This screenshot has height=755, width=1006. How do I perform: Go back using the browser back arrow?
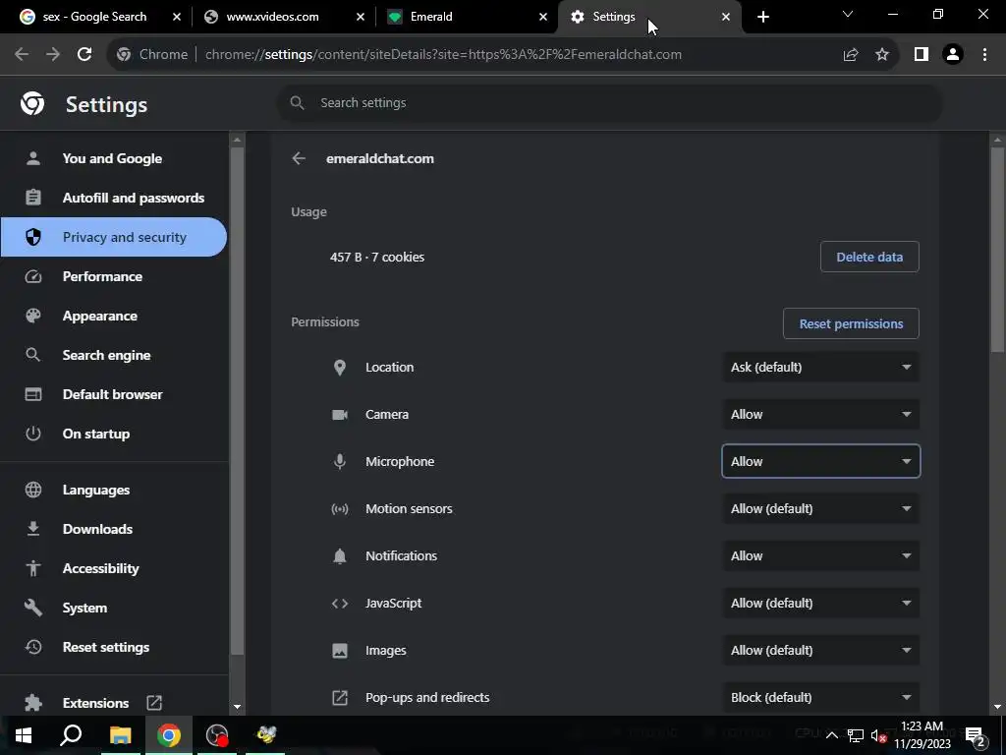pyautogui.click(x=22, y=55)
